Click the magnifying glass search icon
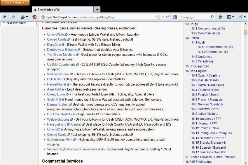The height and width of the screenshot is (165, 248). click(x=212, y=17)
